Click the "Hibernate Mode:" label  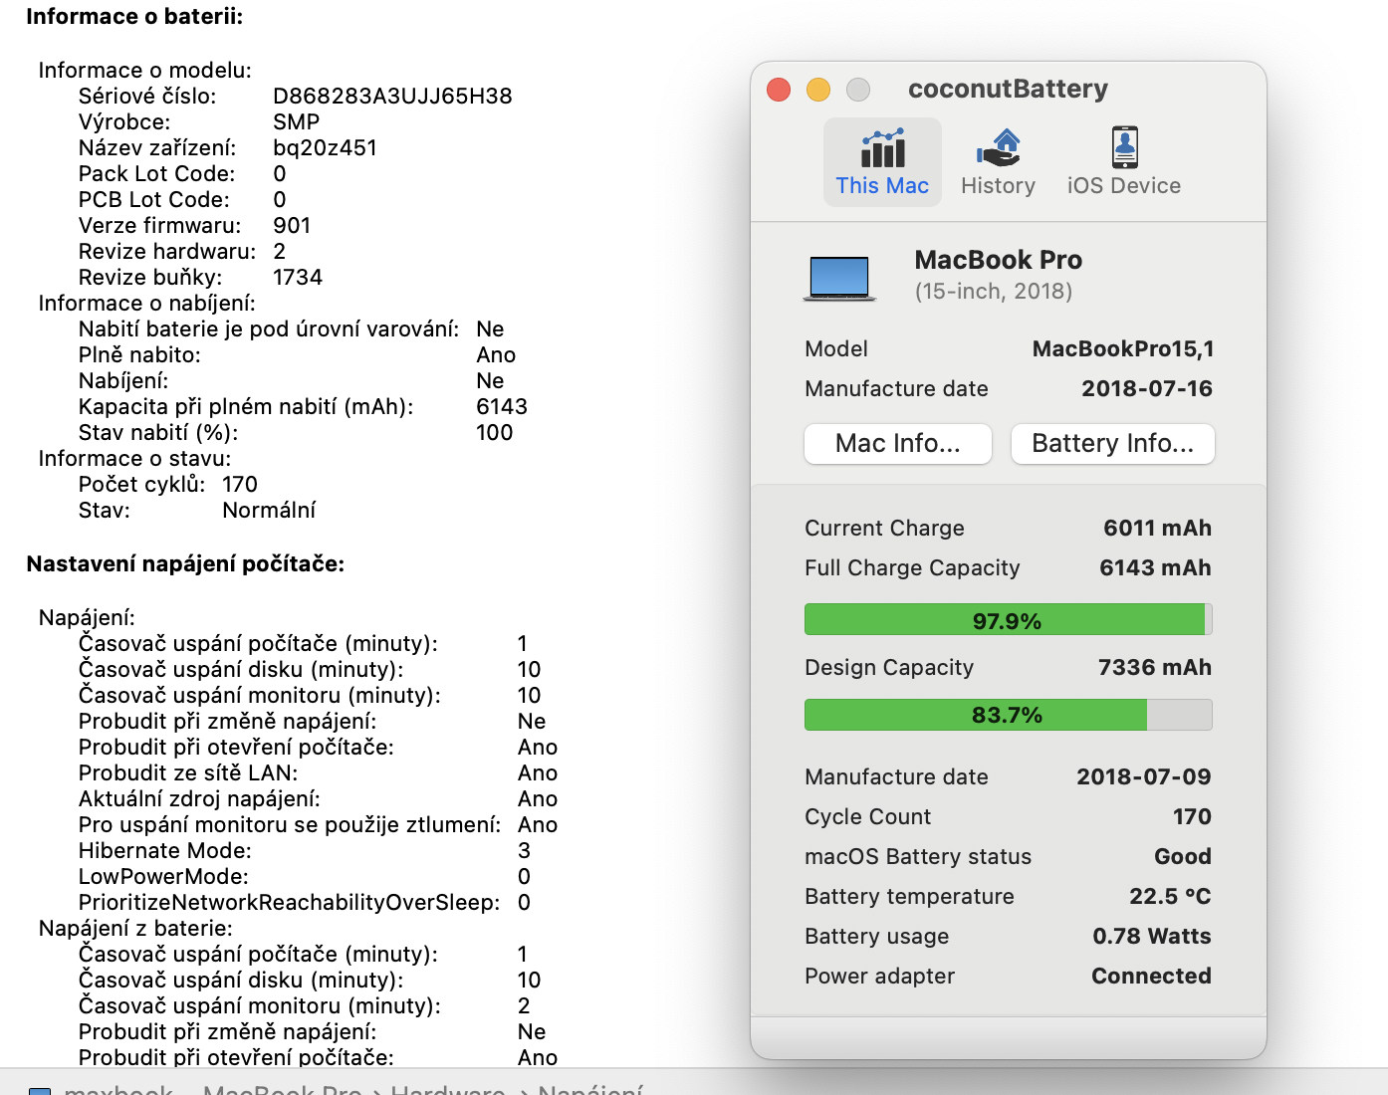click(165, 850)
